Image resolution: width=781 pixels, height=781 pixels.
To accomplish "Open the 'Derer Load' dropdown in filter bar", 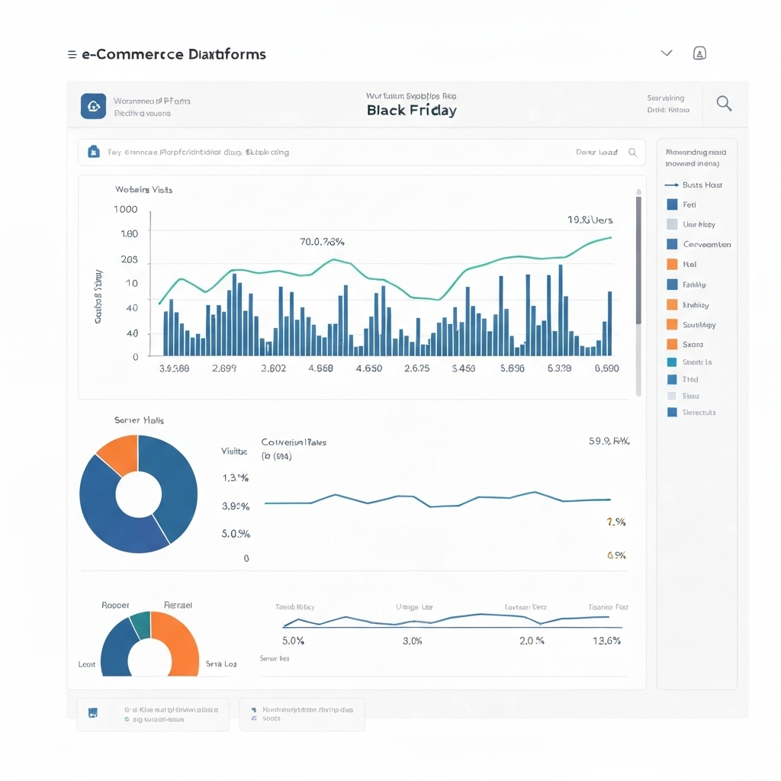I will (x=596, y=153).
